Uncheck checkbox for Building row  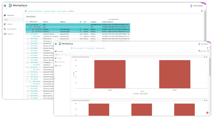[x=33, y=29]
